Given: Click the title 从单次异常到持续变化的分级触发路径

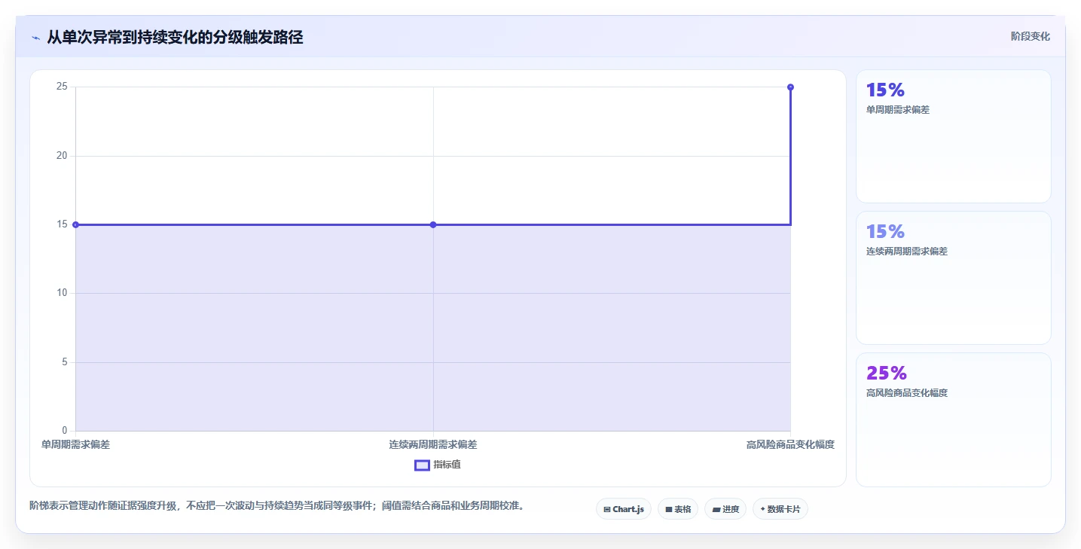Looking at the screenshot, I should (175, 37).
